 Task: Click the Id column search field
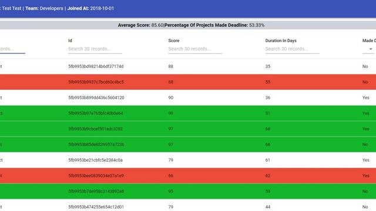point(95,49)
